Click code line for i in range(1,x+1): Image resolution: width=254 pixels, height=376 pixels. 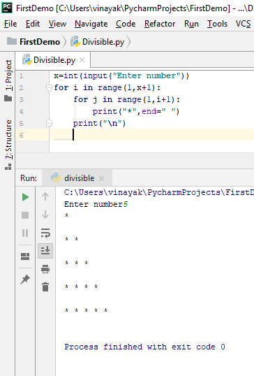point(107,87)
